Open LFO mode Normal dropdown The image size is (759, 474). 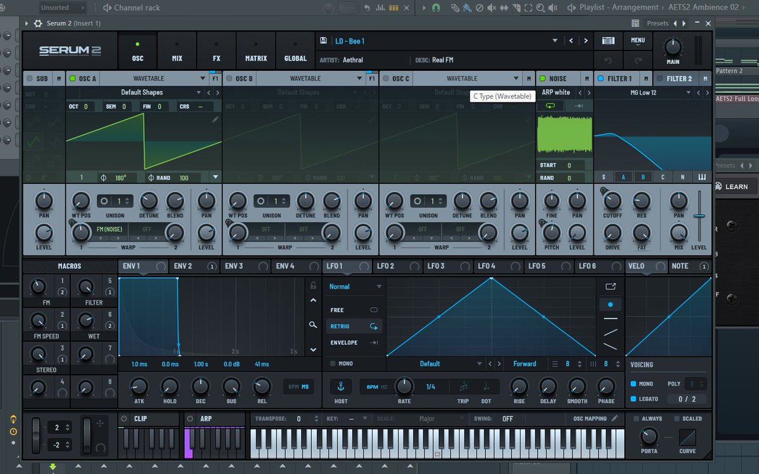click(355, 286)
